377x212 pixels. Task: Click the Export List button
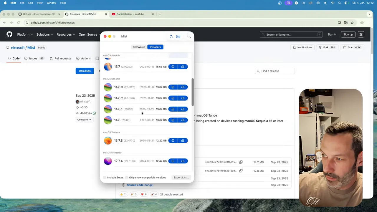coord(181,177)
